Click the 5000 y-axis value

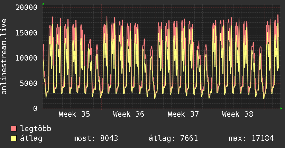tap(29, 83)
